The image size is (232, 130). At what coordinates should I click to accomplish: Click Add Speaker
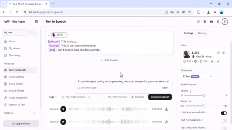click(x=110, y=60)
